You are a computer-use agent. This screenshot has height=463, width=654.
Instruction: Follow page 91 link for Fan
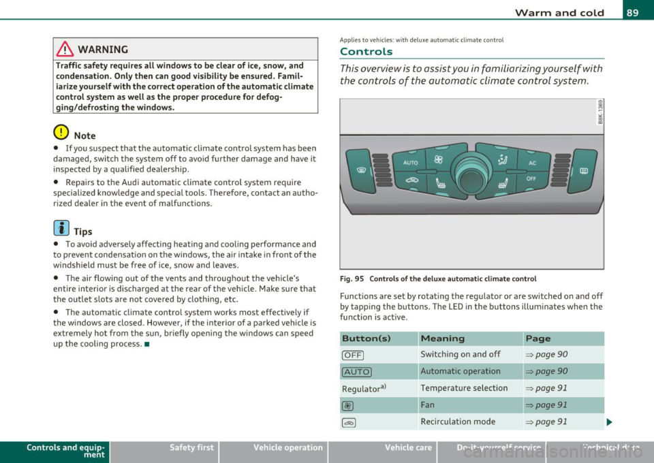pos(546,404)
